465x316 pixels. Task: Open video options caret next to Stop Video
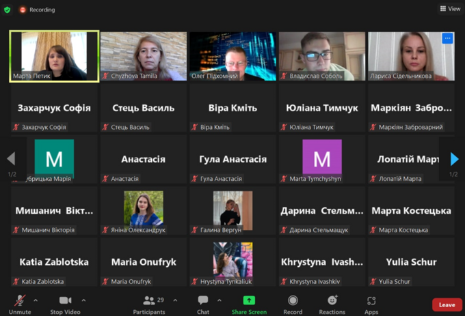(83, 300)
